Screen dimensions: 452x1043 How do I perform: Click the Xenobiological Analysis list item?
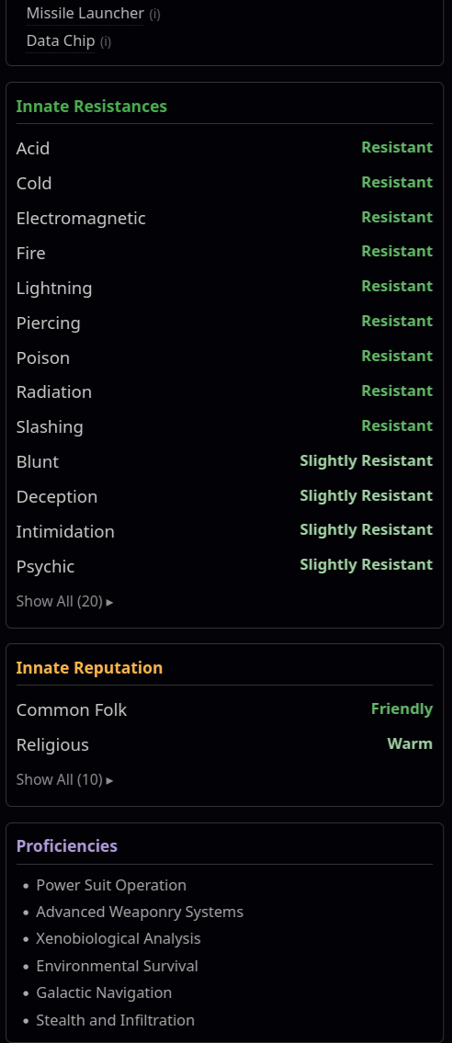coord(119,939)
